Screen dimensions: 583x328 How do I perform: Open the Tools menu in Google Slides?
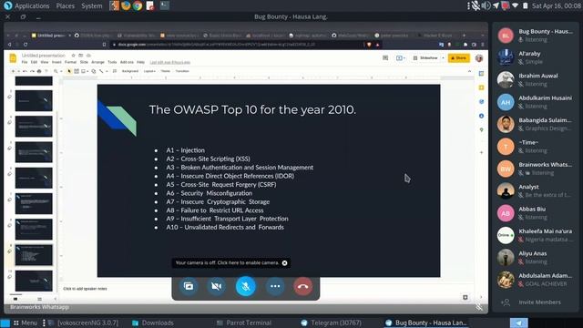pos(112,62)
